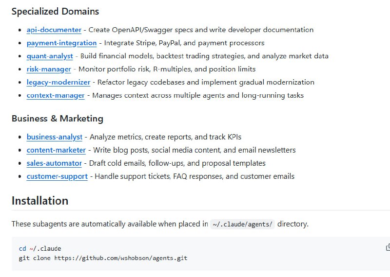Open the api-documenter agent link
Image resolution: width=390 pixels, height=277 pixels.
point(54,30)
